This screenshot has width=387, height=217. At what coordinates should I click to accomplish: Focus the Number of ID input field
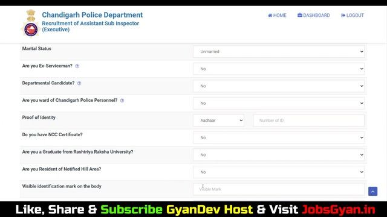309,121
